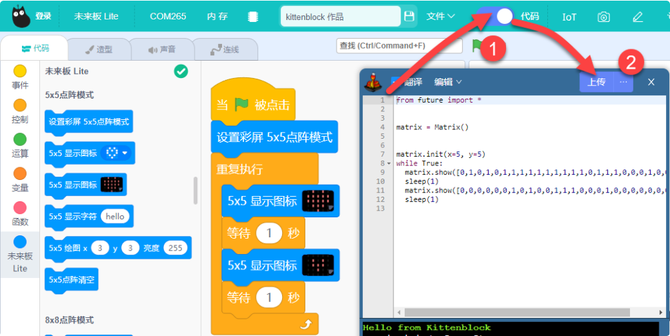Click the 登录 login link
The width and height of the screenshot is (670, 336).
pyautogui.click(x=43, y=16)
